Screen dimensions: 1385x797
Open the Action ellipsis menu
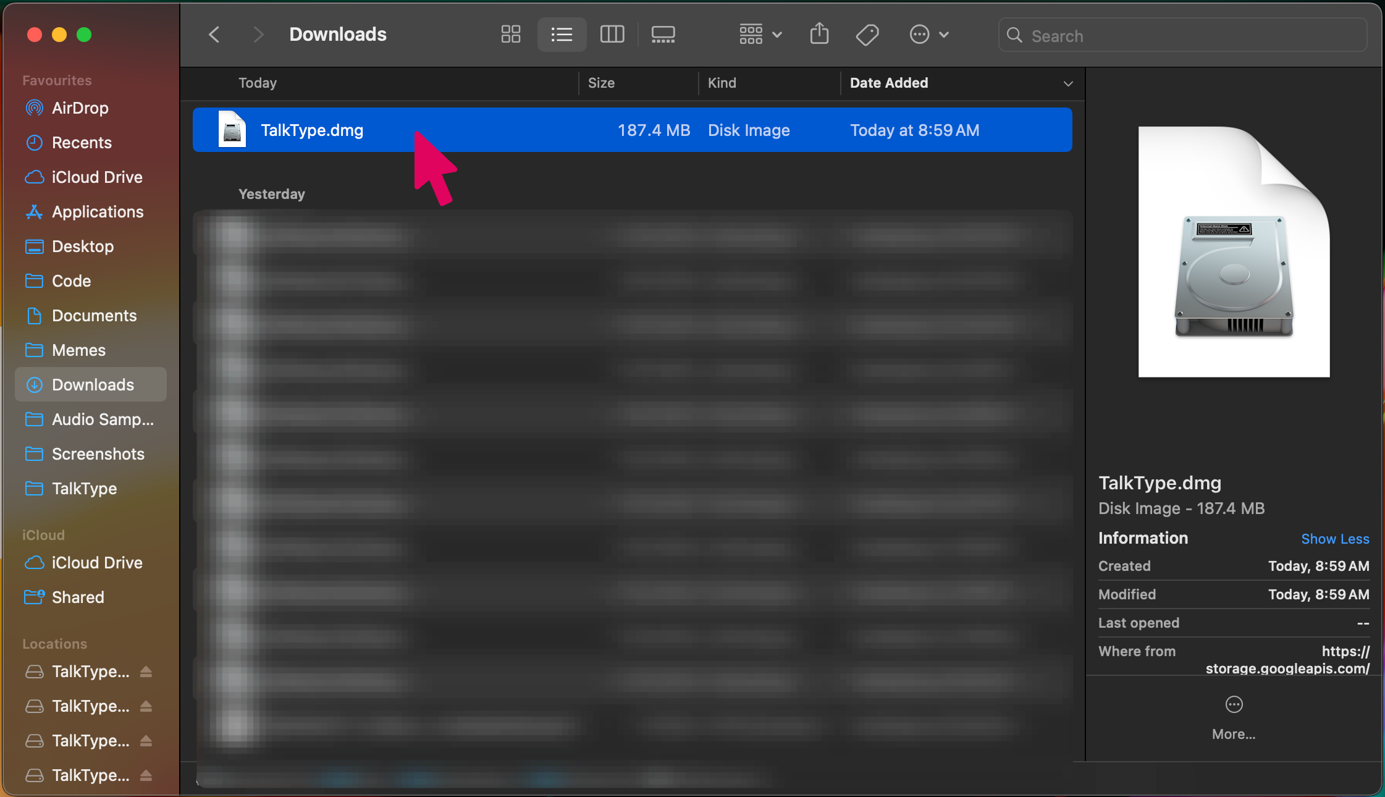click(928, 35)
